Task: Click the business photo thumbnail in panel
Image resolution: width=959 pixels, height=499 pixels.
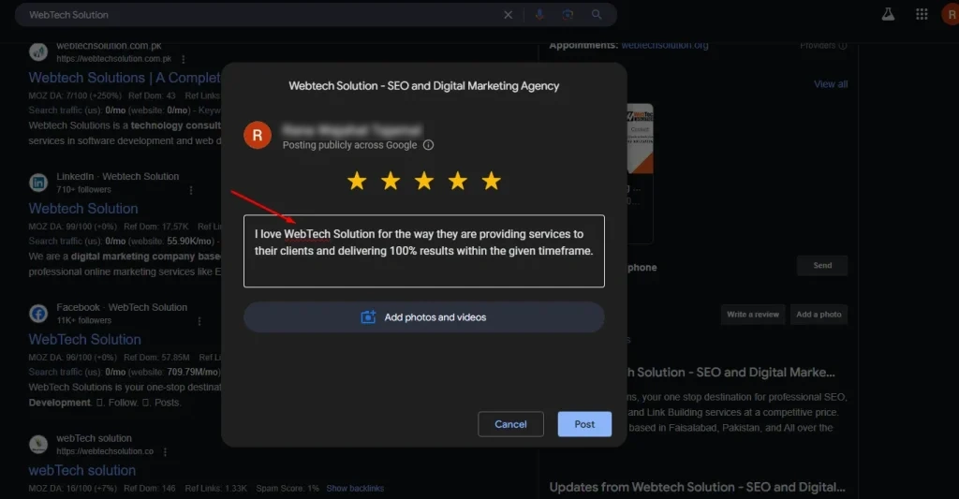Action: (x=641, y=139)
